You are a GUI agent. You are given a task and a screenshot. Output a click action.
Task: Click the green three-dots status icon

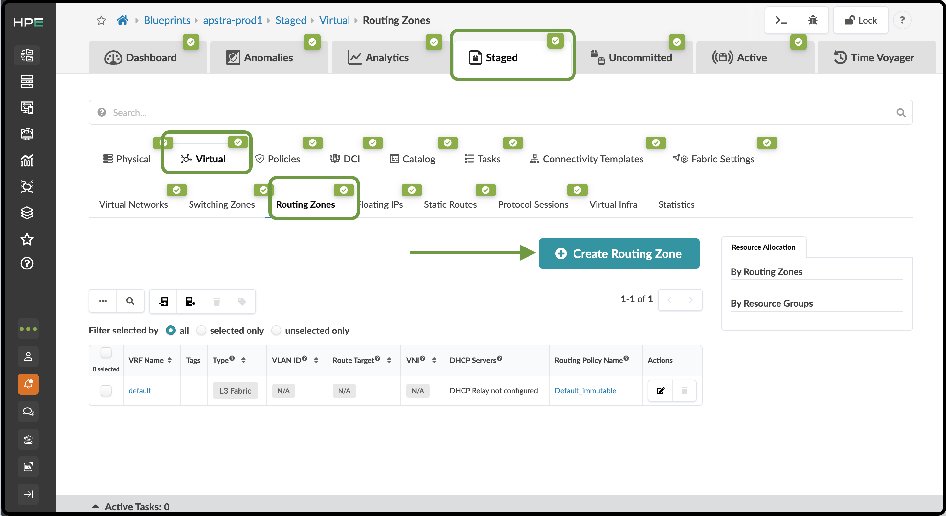tap(28, 329)
